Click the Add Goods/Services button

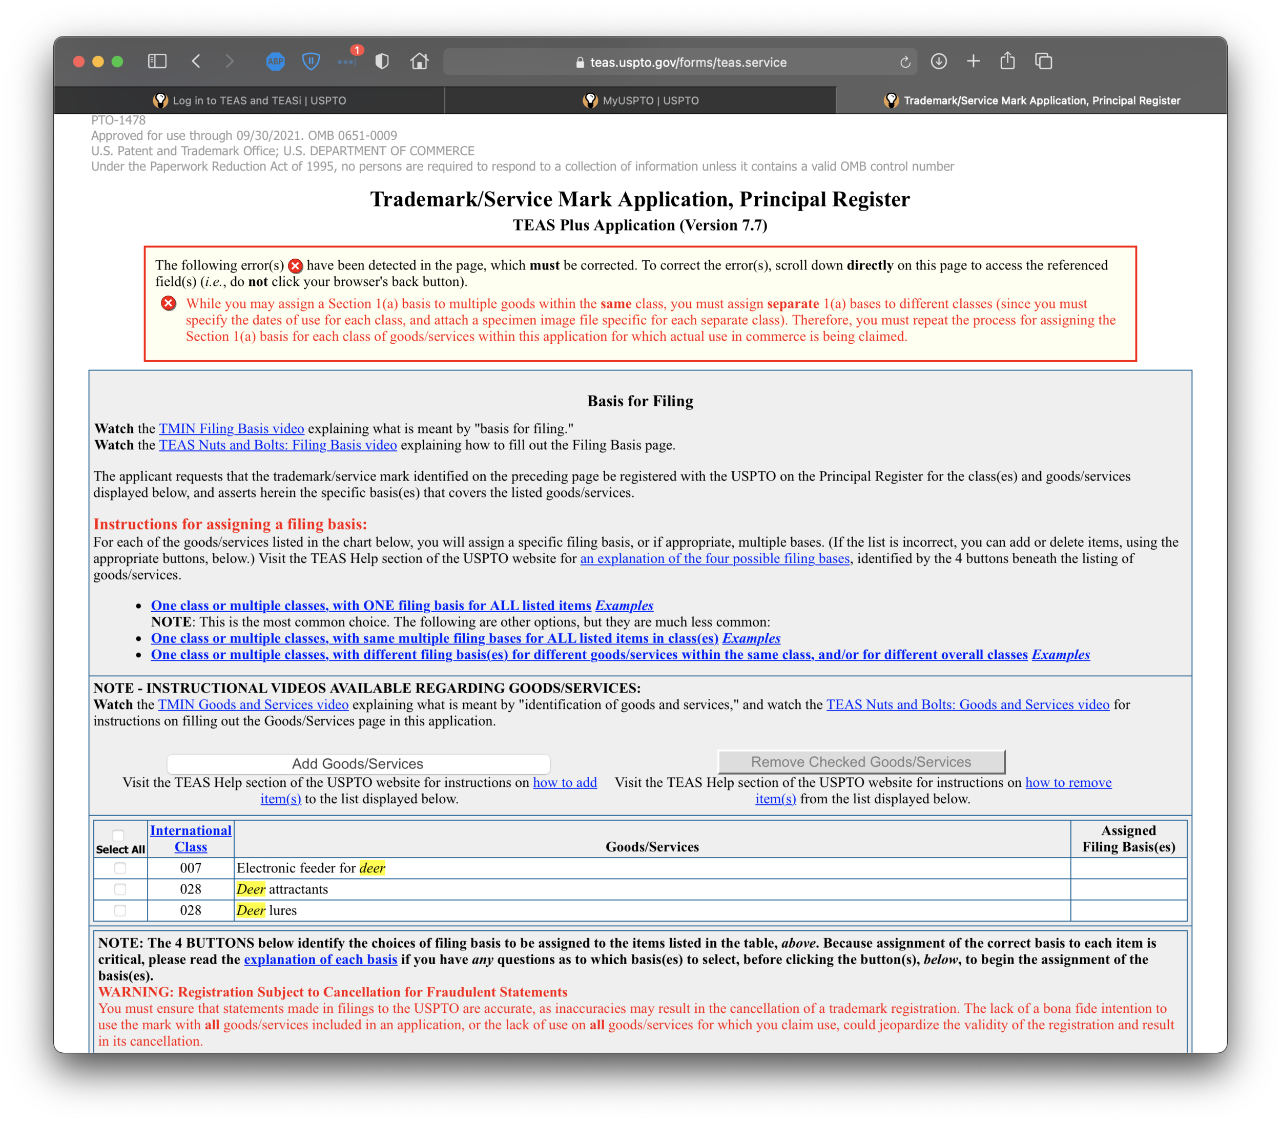point(358,764)
